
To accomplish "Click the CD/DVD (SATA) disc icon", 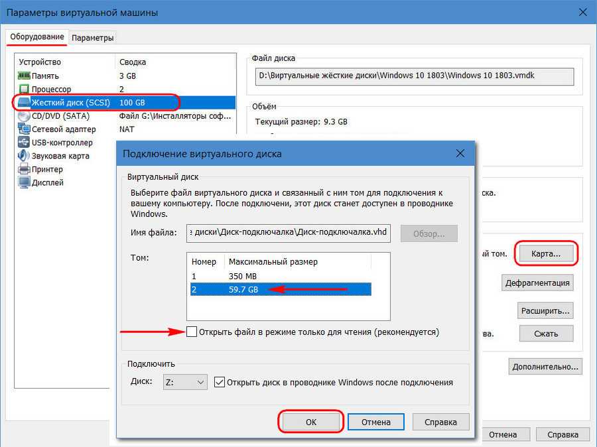I will click(24, 116).
